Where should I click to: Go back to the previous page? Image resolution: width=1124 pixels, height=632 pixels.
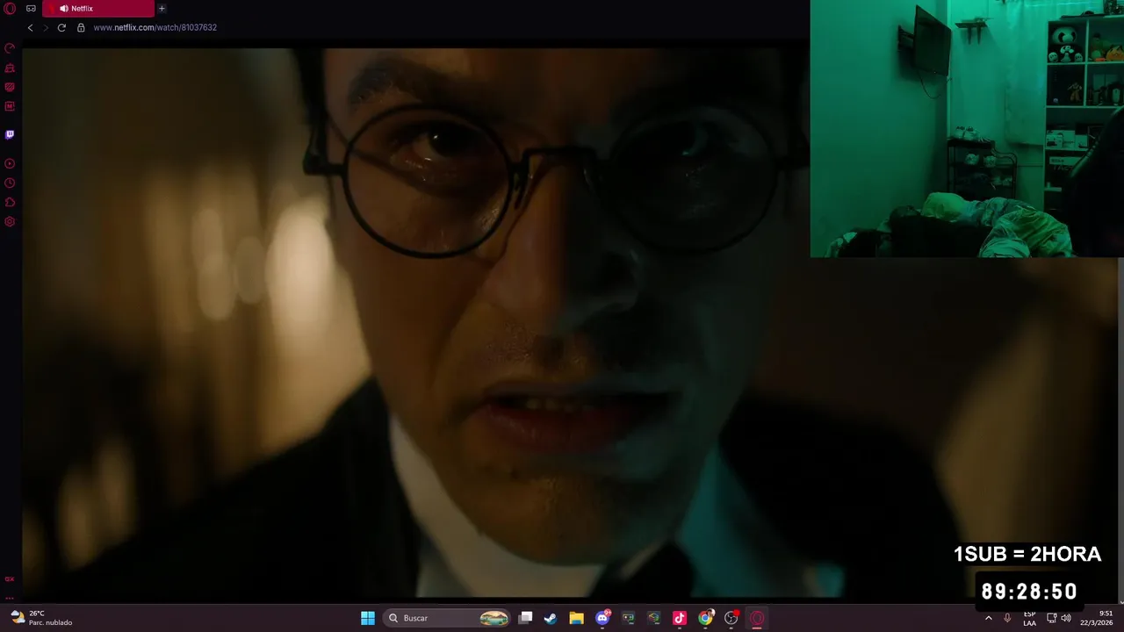click(x=30, y=27)
